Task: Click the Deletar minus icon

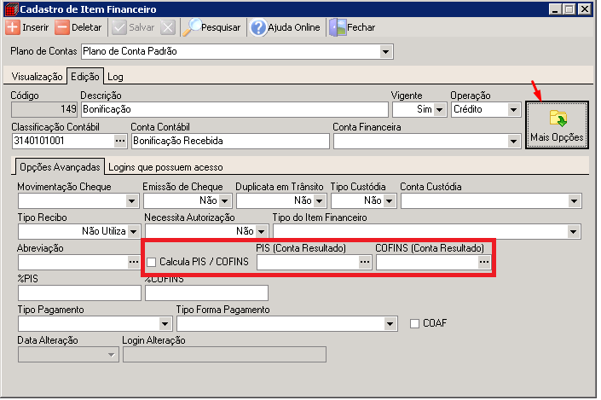Action: (61, 27)
